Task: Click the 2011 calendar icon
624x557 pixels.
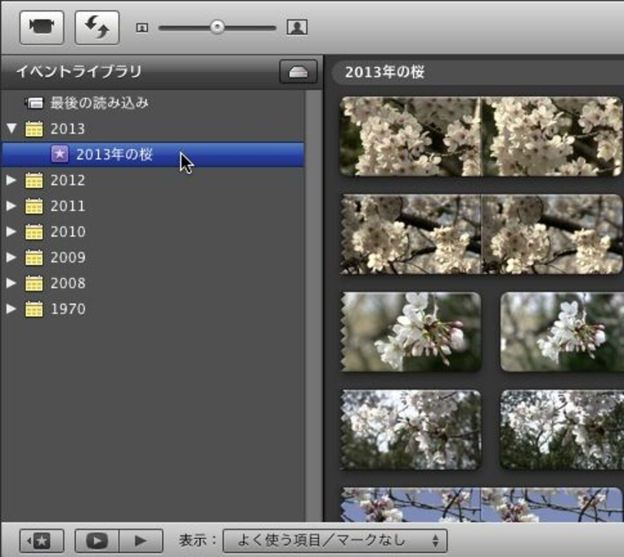Action: 34,206
